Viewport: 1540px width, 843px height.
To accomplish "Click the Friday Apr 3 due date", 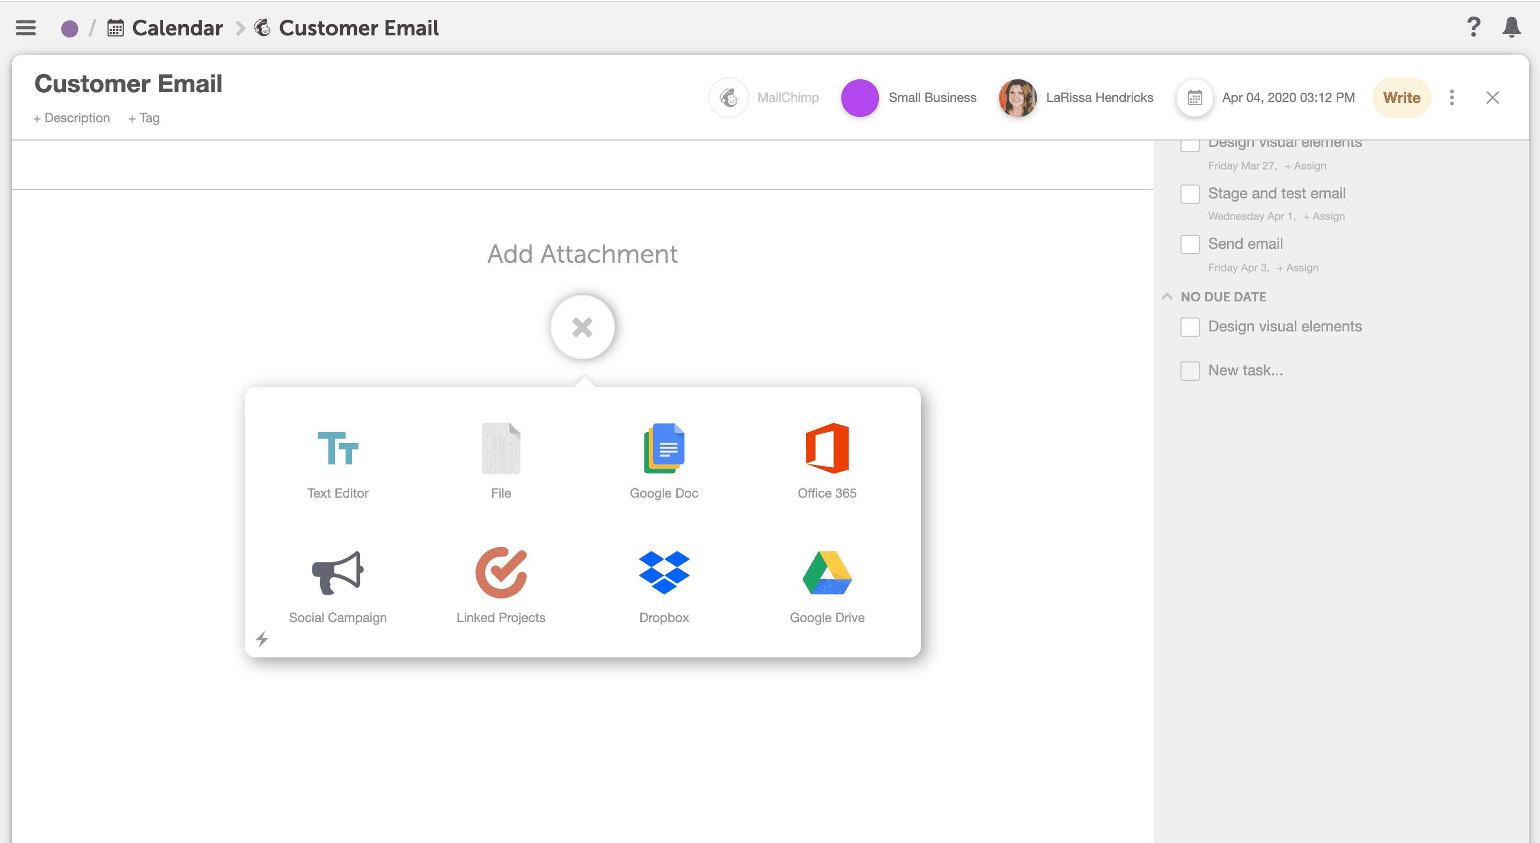I will click(x=1238, y=268).
